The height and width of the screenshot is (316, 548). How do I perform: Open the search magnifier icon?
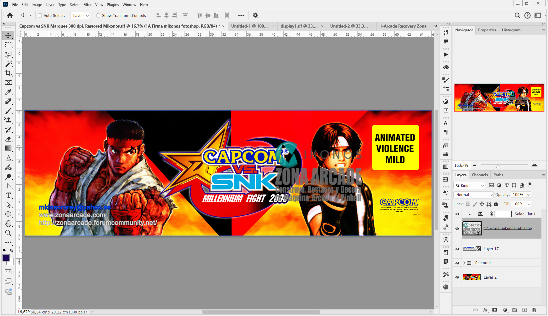pyautogui.click(x=517, y=15)
